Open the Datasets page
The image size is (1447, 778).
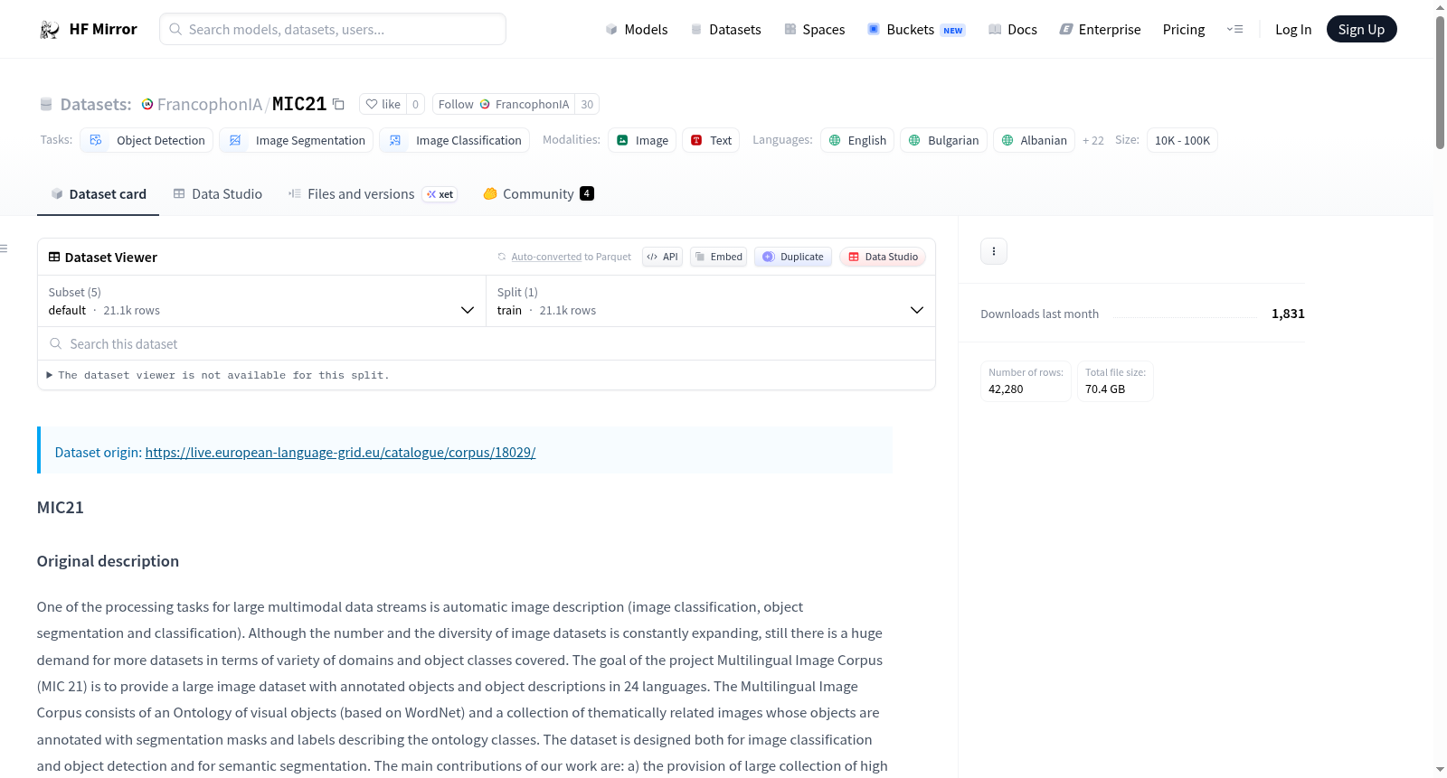(725, 30)
